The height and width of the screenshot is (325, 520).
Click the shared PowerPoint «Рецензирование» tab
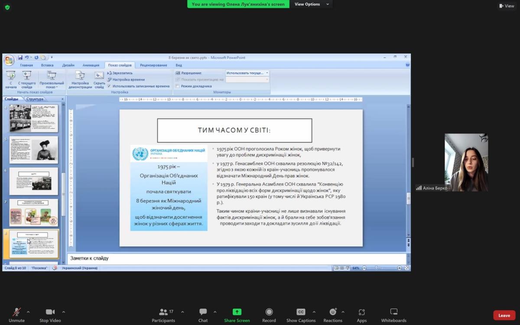coord(153,65)
